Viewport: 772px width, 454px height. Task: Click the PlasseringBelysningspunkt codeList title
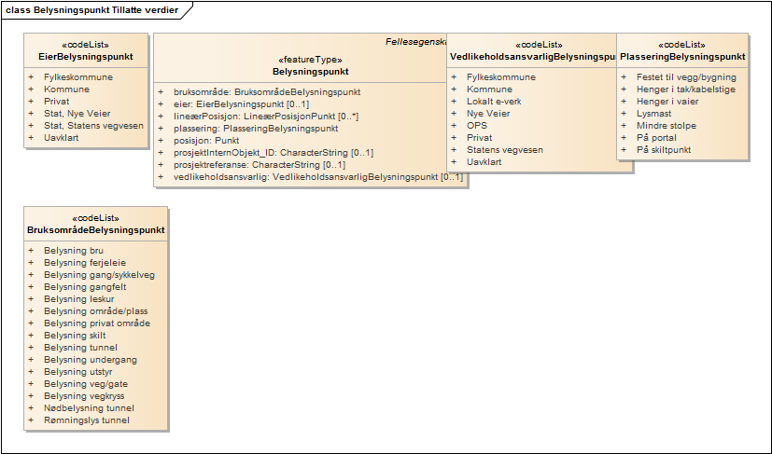tap(682, 57)
